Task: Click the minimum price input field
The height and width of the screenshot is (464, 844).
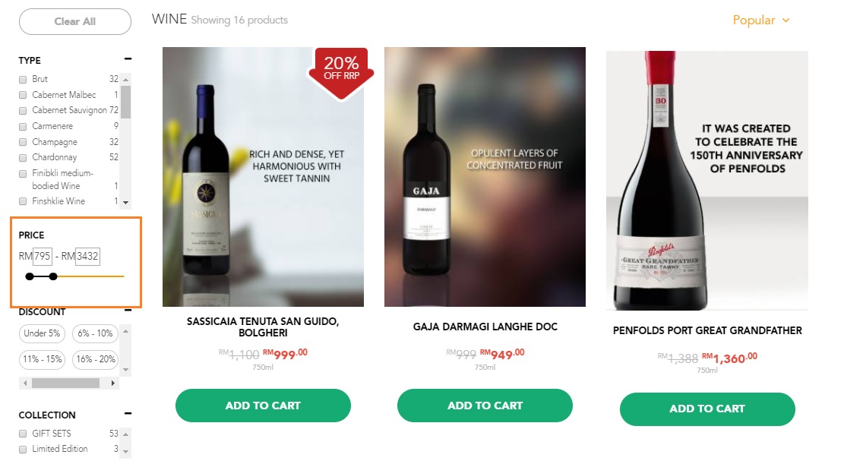Action: [42, 256]
